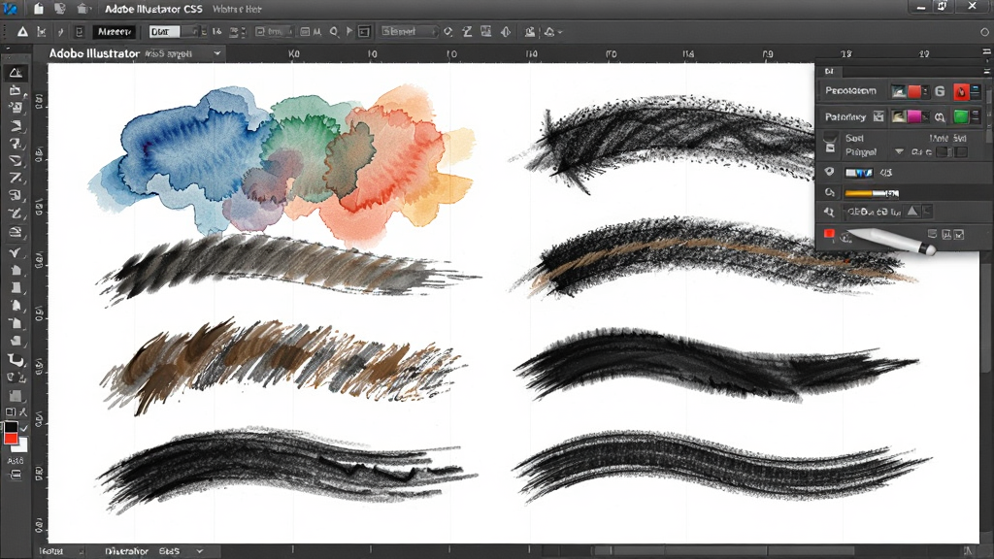
Task: Expand the dropdown triangle next to Pingal
Action: [899, 152]
